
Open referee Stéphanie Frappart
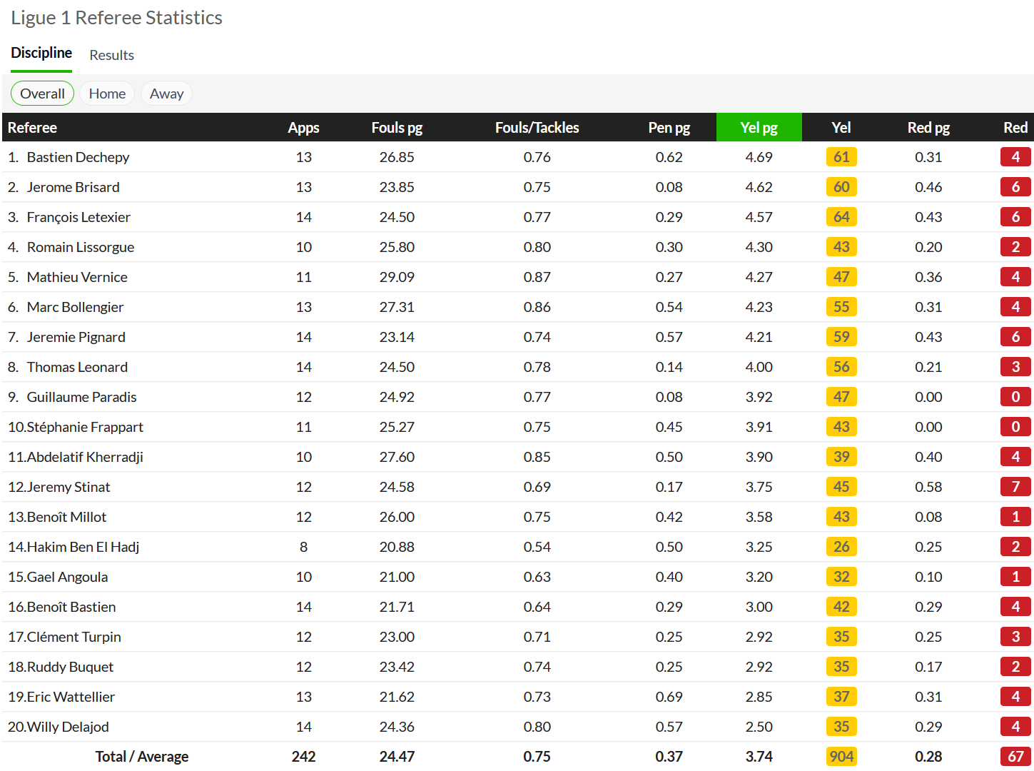coord(85,427)
